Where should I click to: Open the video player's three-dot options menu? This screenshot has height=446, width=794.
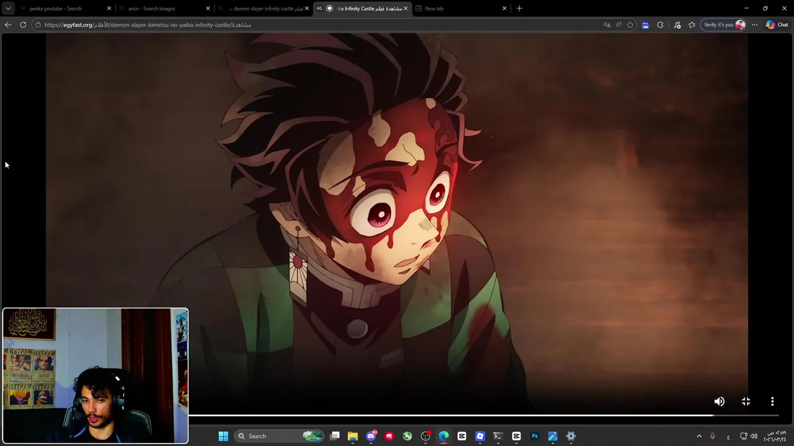point(772,401)
